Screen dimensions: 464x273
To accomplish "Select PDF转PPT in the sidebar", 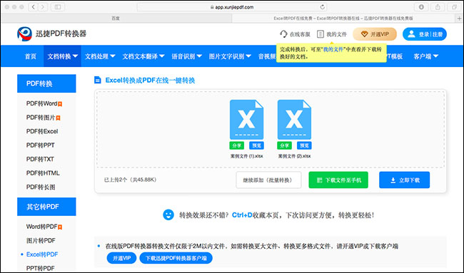I will 40,145.
